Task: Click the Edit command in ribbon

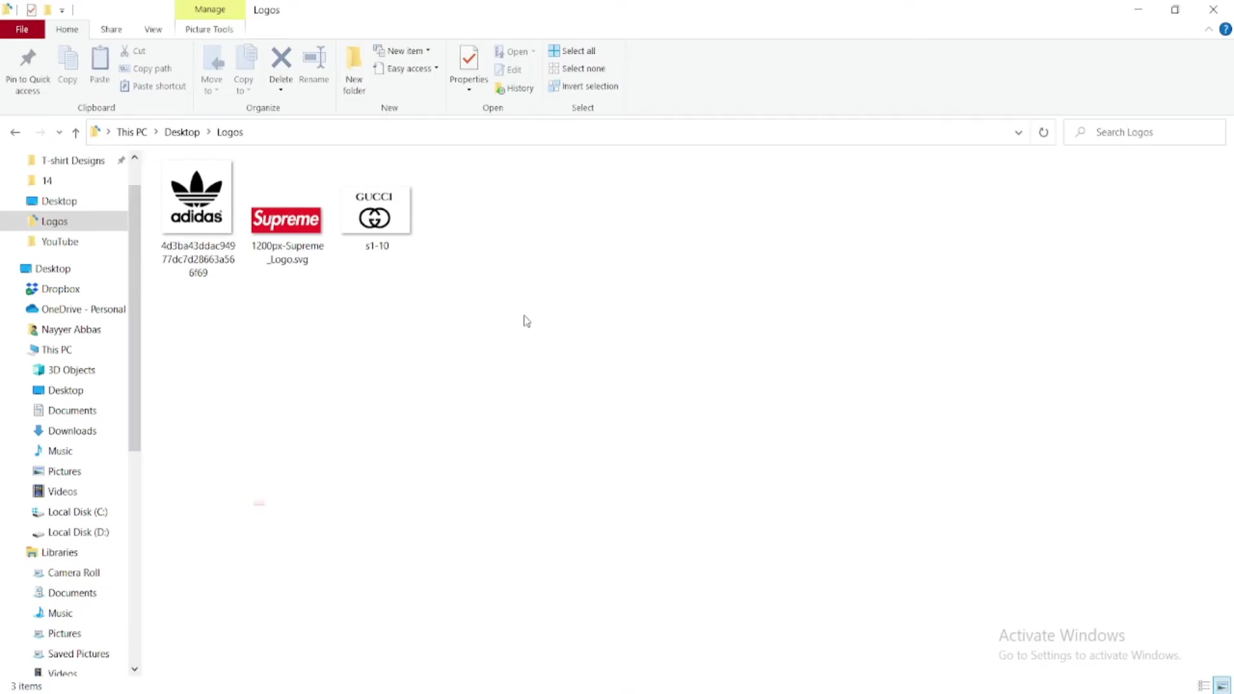Action: tap(508, 69)
